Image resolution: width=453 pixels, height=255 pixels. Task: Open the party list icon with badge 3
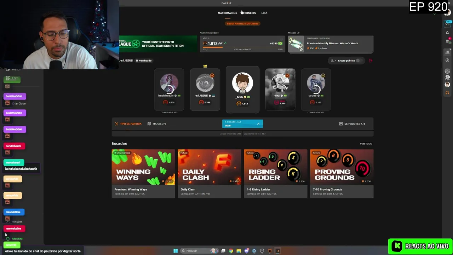pos(447,52)
